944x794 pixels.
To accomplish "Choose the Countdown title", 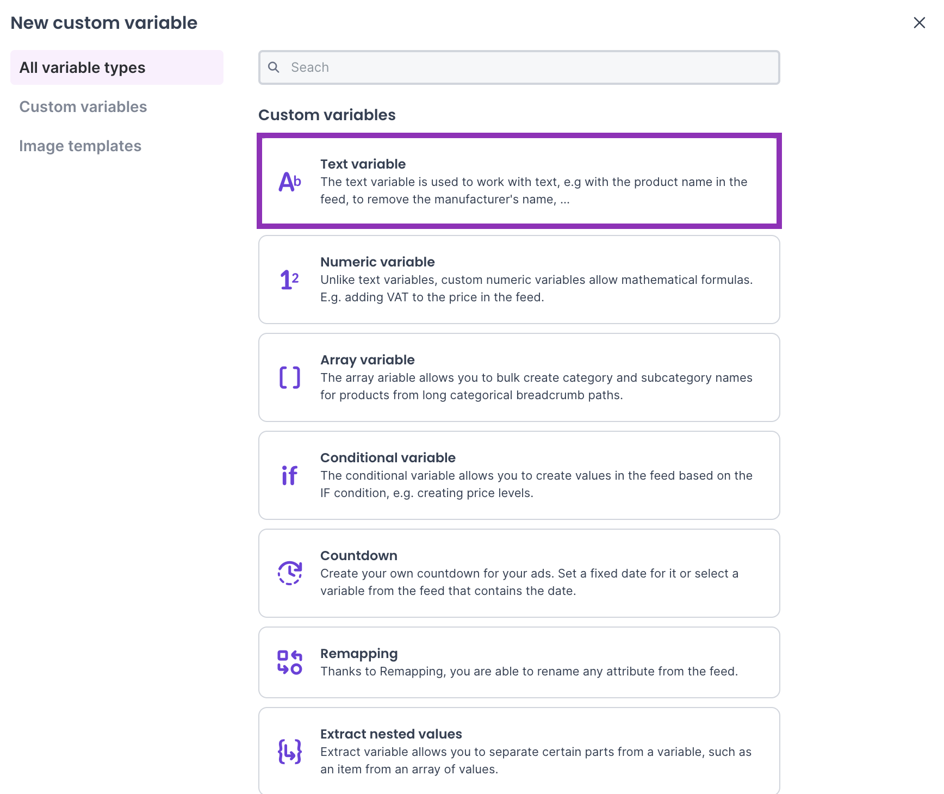I will [x=358, y=556].
